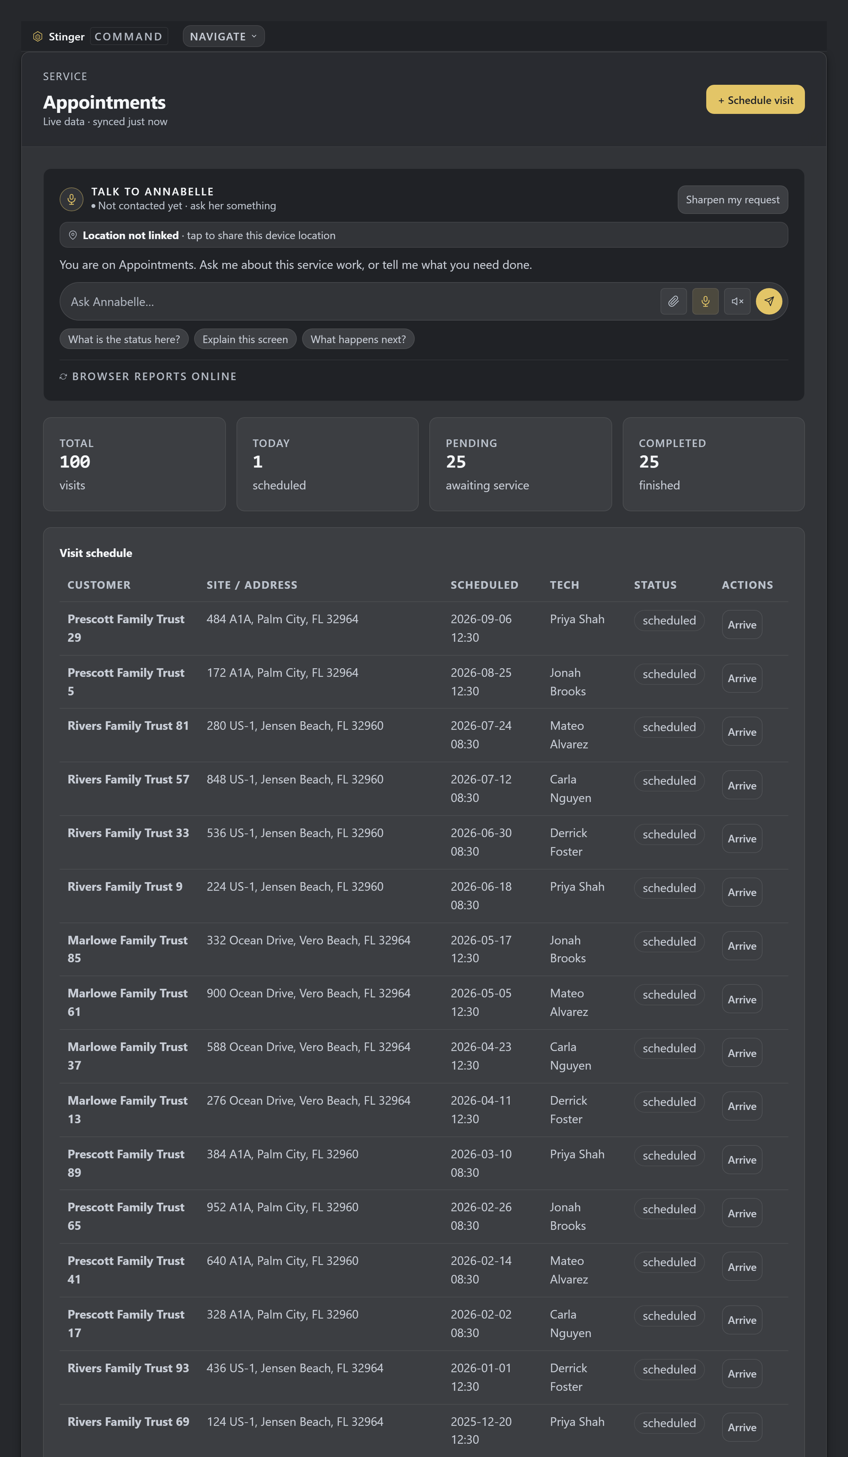
Task: Open the TOTAL 100 visits card
Action: pyautogui.click(x=134, y=464)
